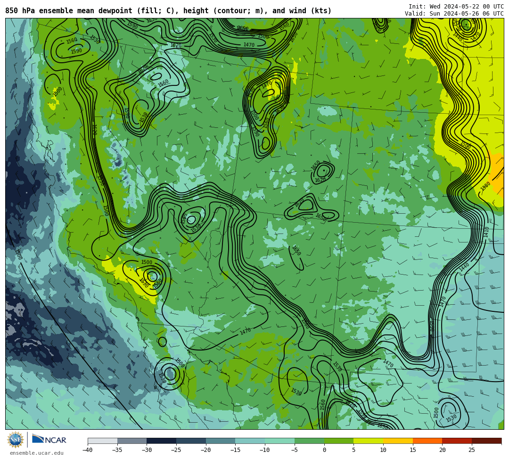The width and height of the screenshot is (509, 459).
Task: Click the light teal swatch between -15 and -10
Action: [250, 441]
